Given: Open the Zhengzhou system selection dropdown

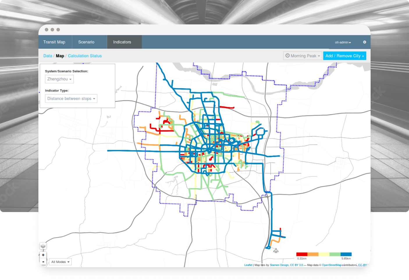Looking at the screenshot, I should pos(59,79).
